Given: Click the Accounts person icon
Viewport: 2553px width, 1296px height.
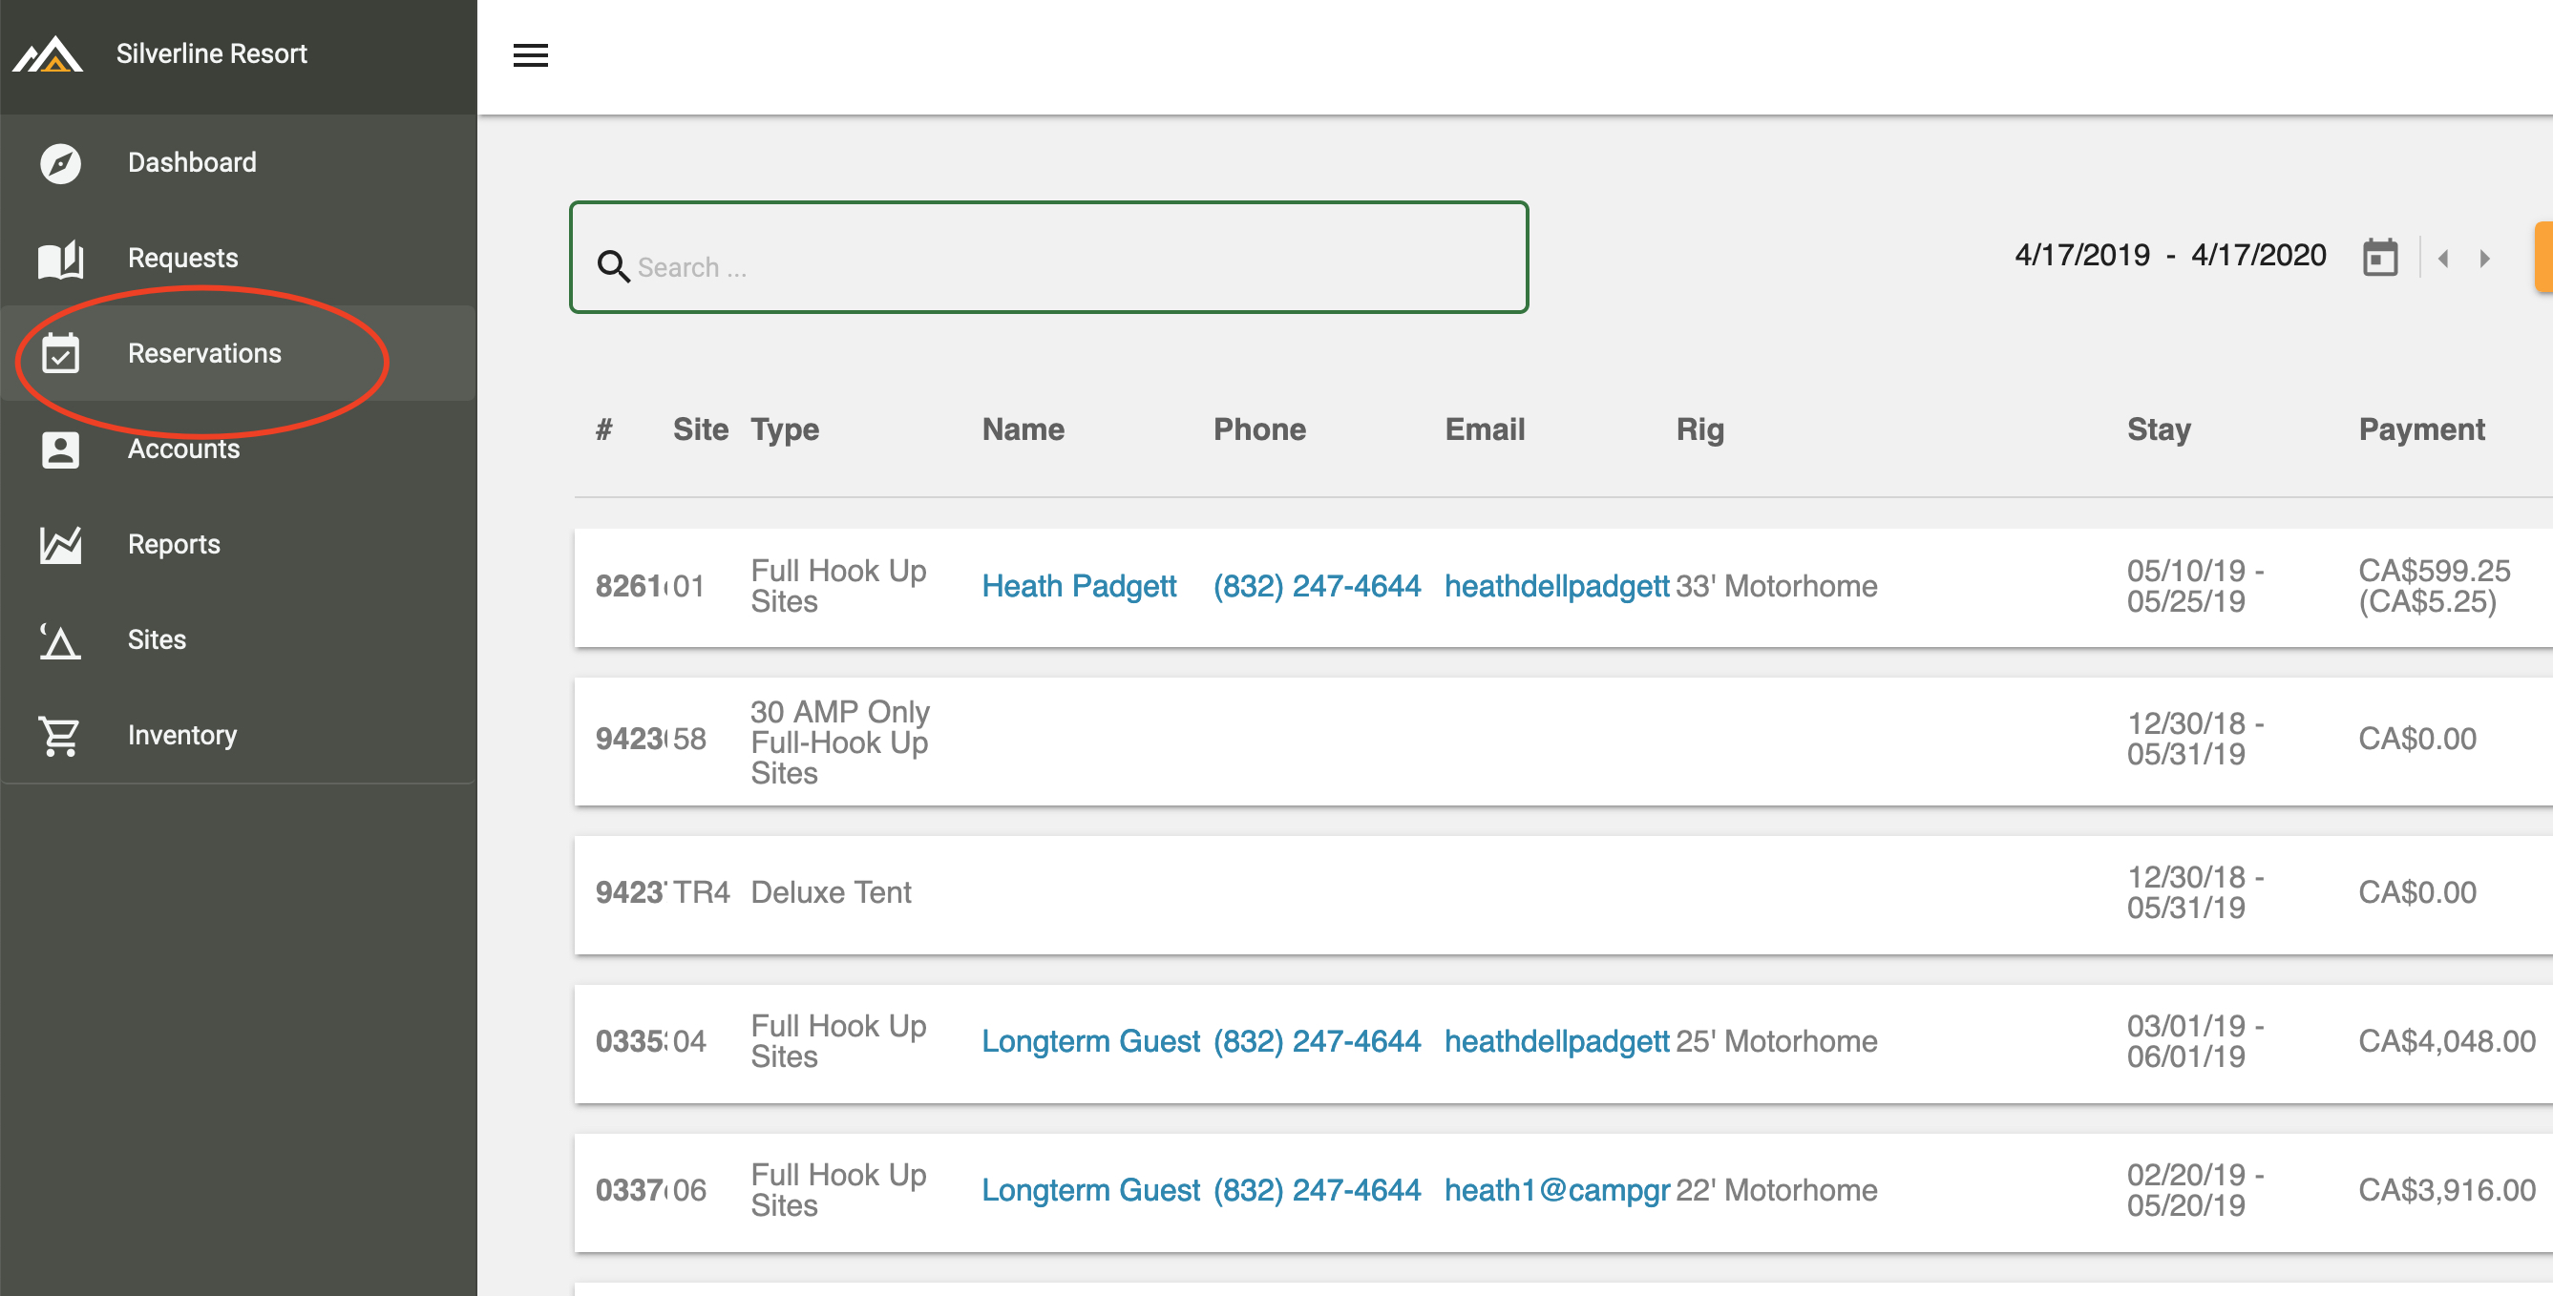Looking at the screenshot, I should tap(60, 449).
